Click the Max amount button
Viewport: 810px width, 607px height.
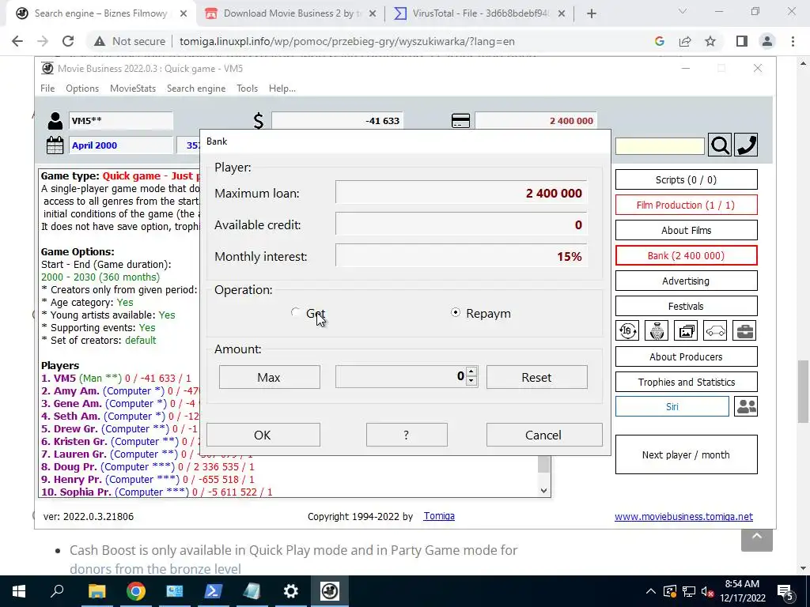pos(269,377)
